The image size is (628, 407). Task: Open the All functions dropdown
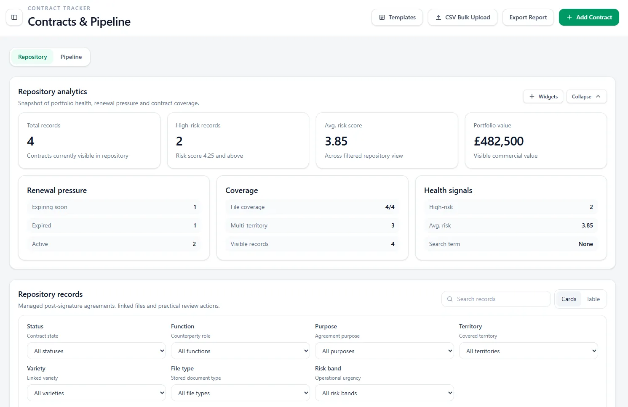(x=241, y=351)
